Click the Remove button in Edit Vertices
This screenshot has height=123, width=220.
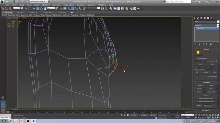point(200,85)
